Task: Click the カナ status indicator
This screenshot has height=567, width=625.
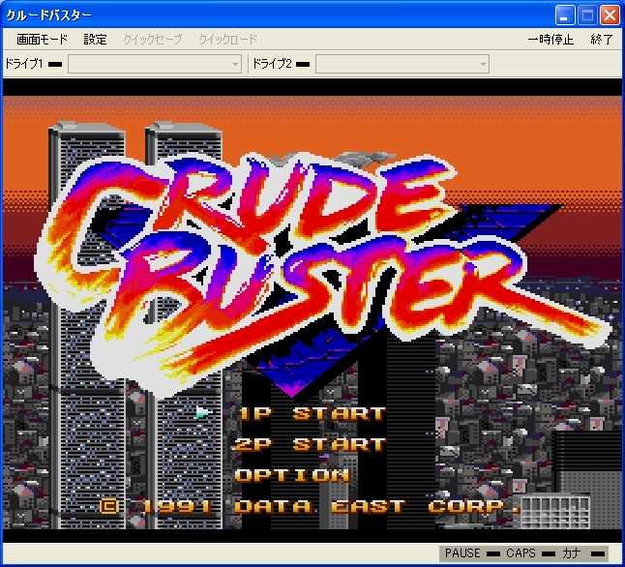Action: 583,553
